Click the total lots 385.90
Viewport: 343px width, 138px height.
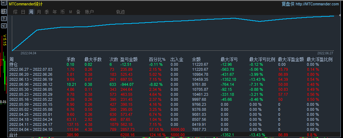click(72, 135)
